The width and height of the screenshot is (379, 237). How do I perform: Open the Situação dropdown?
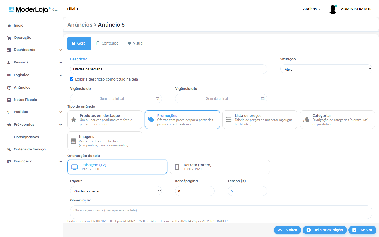[326, 69]
